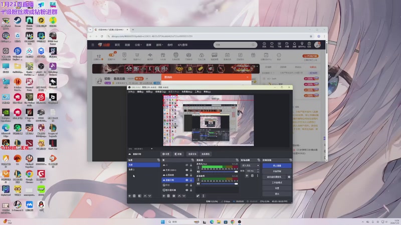This screenshot has width=401, height=225.
Task: Toggle visibility eye of selected highlighted source
Action: tap(186, 180)
